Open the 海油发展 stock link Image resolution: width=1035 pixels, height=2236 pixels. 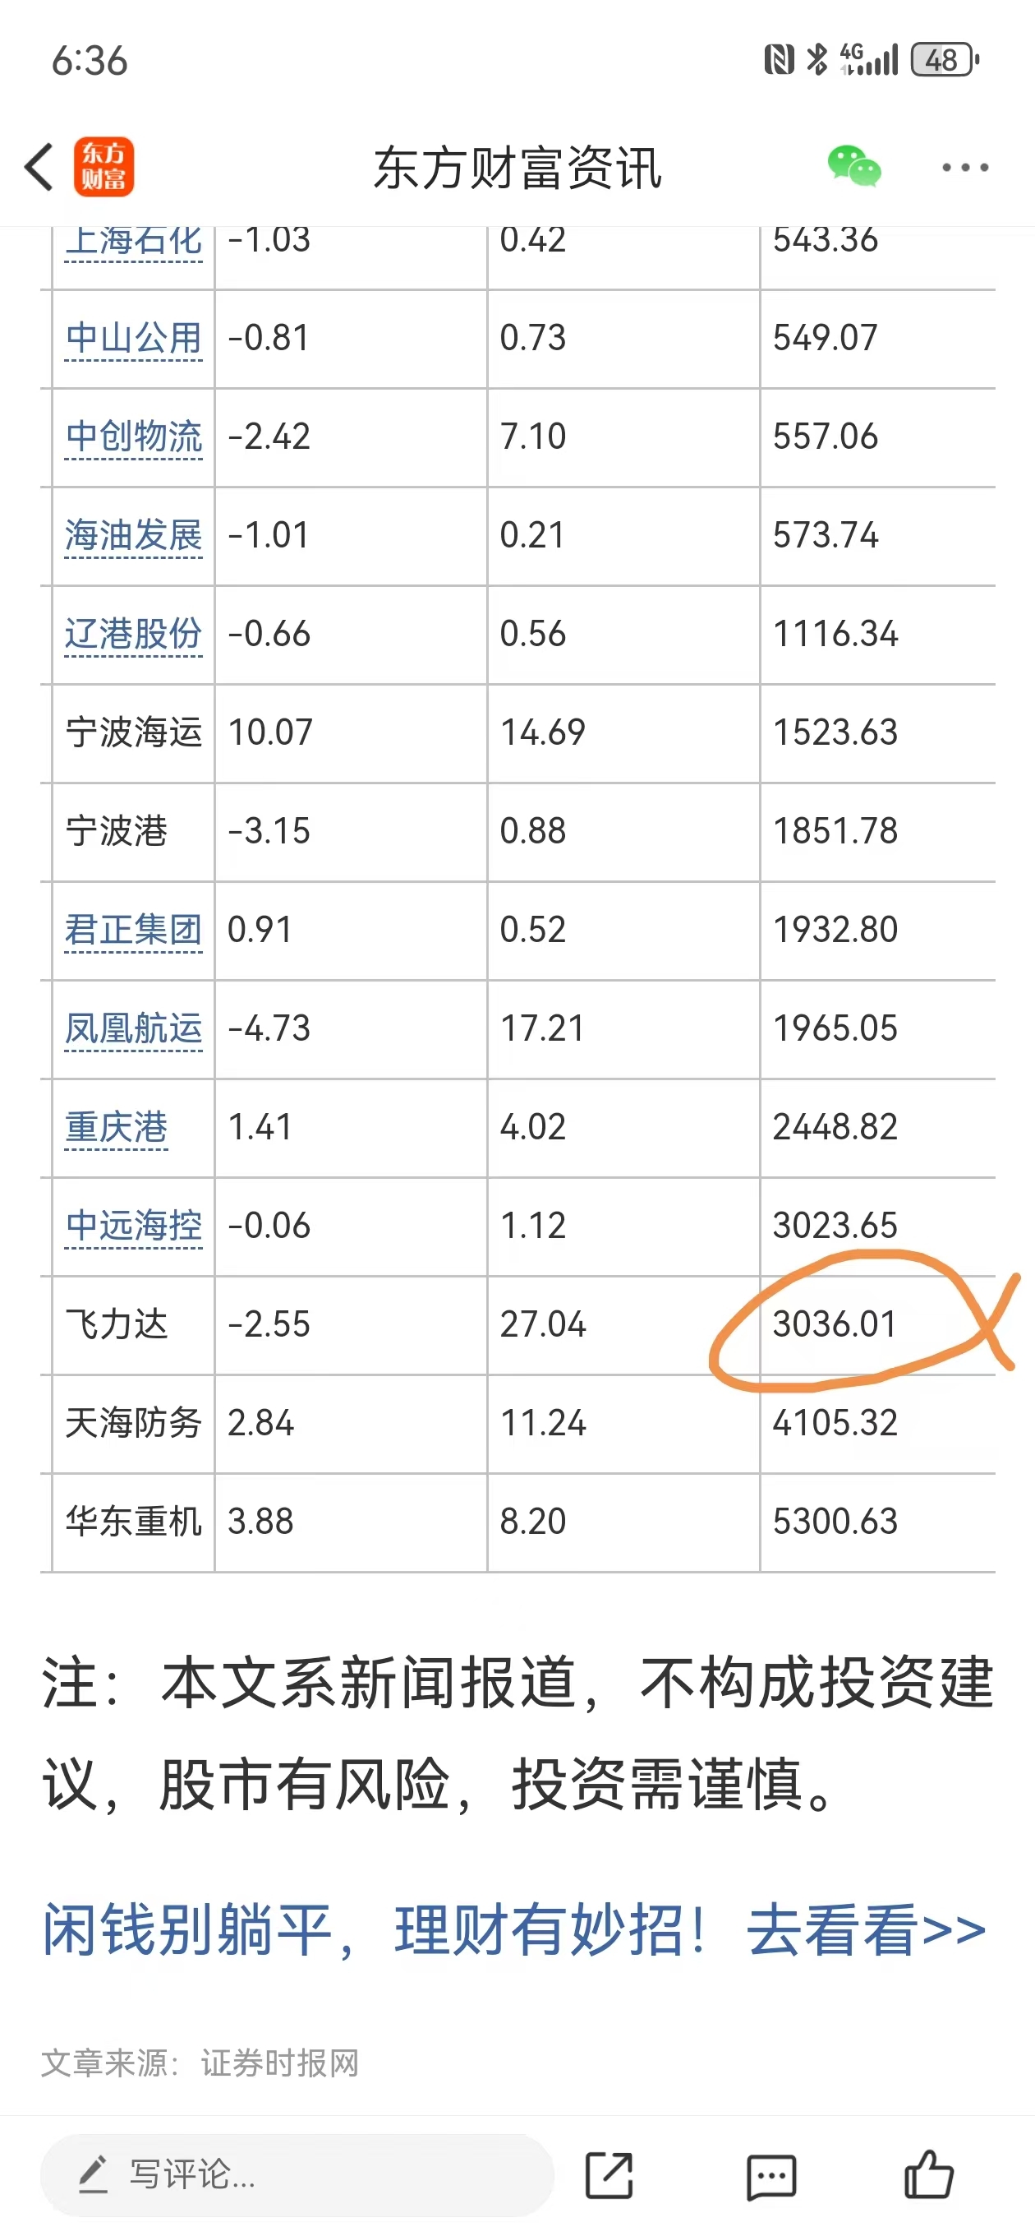tap(134, 535)
